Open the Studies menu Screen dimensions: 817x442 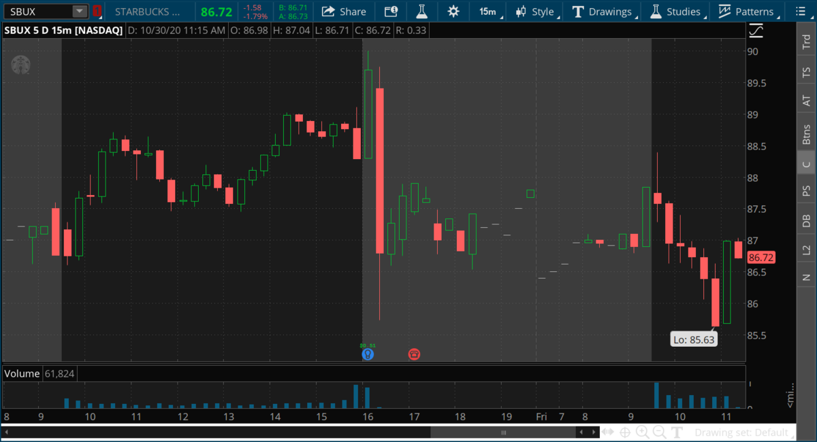[x=677, y=12]
